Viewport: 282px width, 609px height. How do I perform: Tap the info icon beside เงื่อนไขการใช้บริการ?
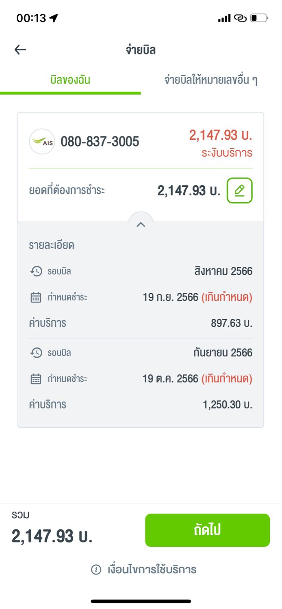96,570
